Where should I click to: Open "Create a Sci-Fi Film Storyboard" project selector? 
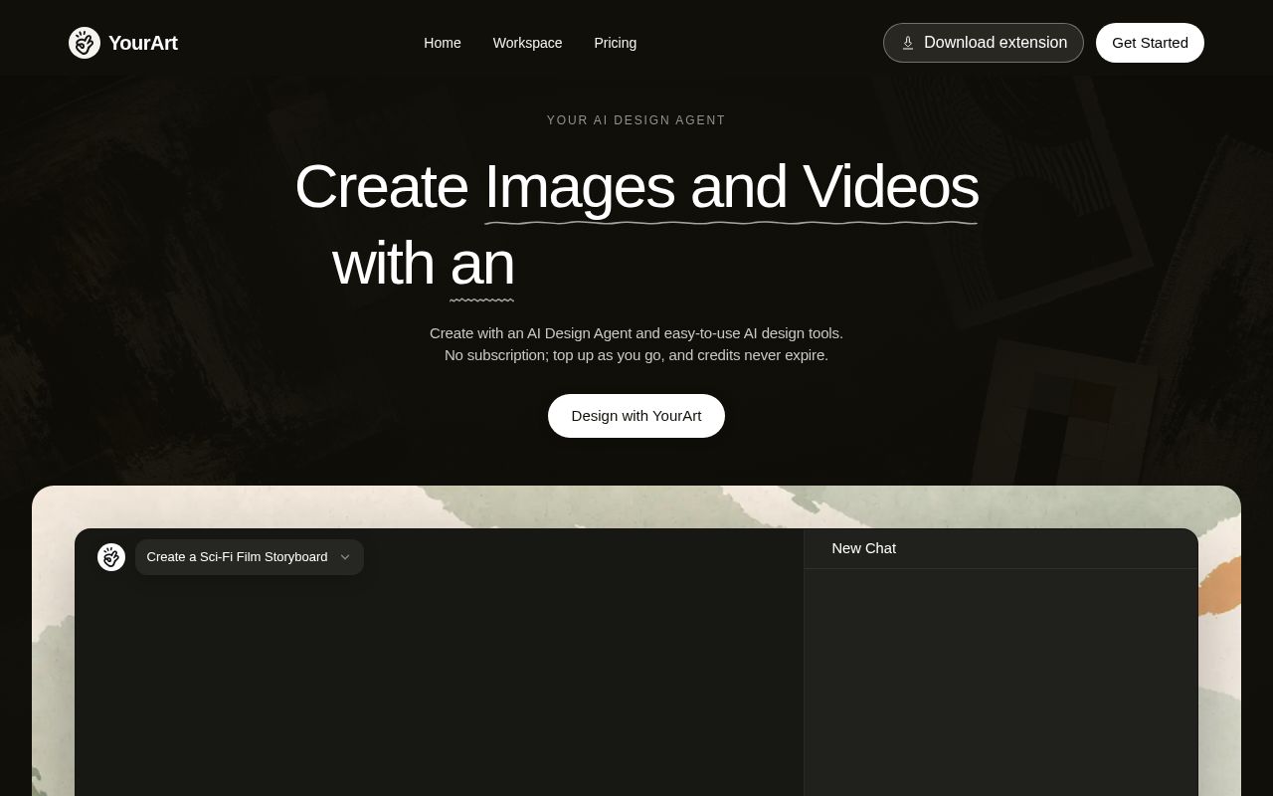(250, 557)
